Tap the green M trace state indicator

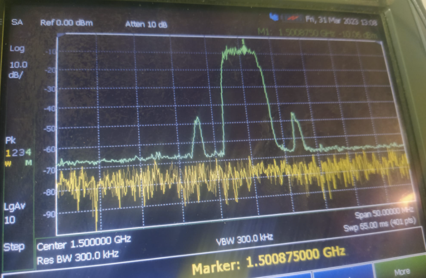28,162
